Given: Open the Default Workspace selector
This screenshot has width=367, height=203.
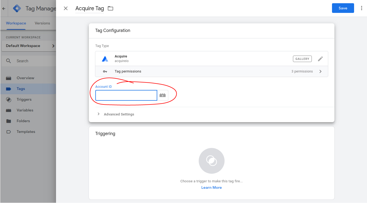Looking at the screenshot, I should tap(28, 46).
